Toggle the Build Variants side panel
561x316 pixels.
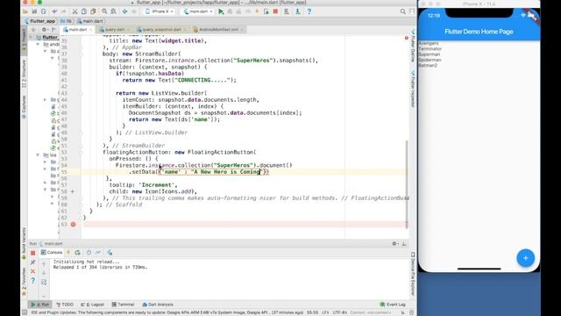coord(24,243)
